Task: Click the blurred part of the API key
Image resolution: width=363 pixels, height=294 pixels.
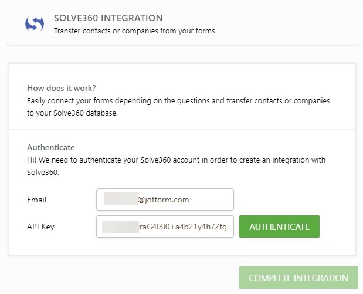Action: click(119, 227)
